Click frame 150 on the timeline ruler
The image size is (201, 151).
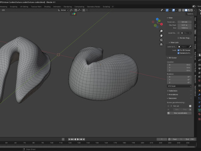[97, 143]
